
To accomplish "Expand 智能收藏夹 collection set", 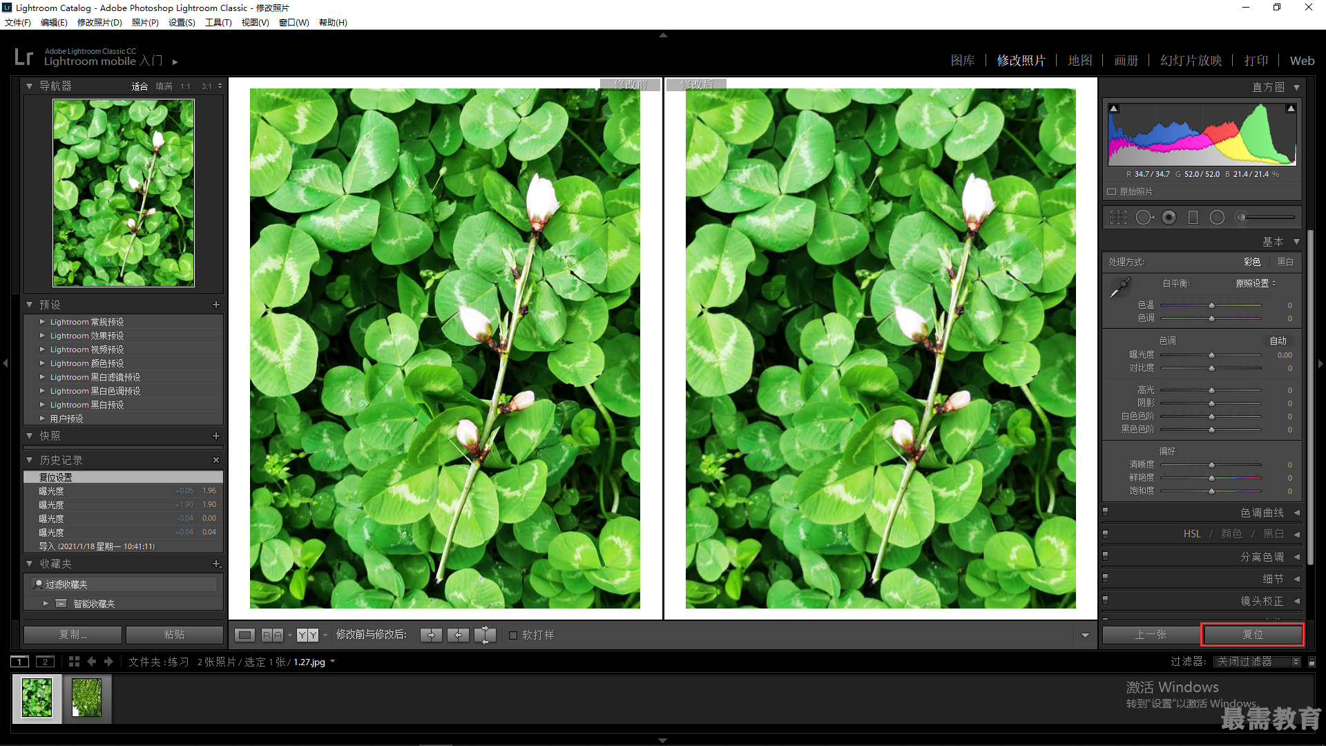I will point(46,604).
